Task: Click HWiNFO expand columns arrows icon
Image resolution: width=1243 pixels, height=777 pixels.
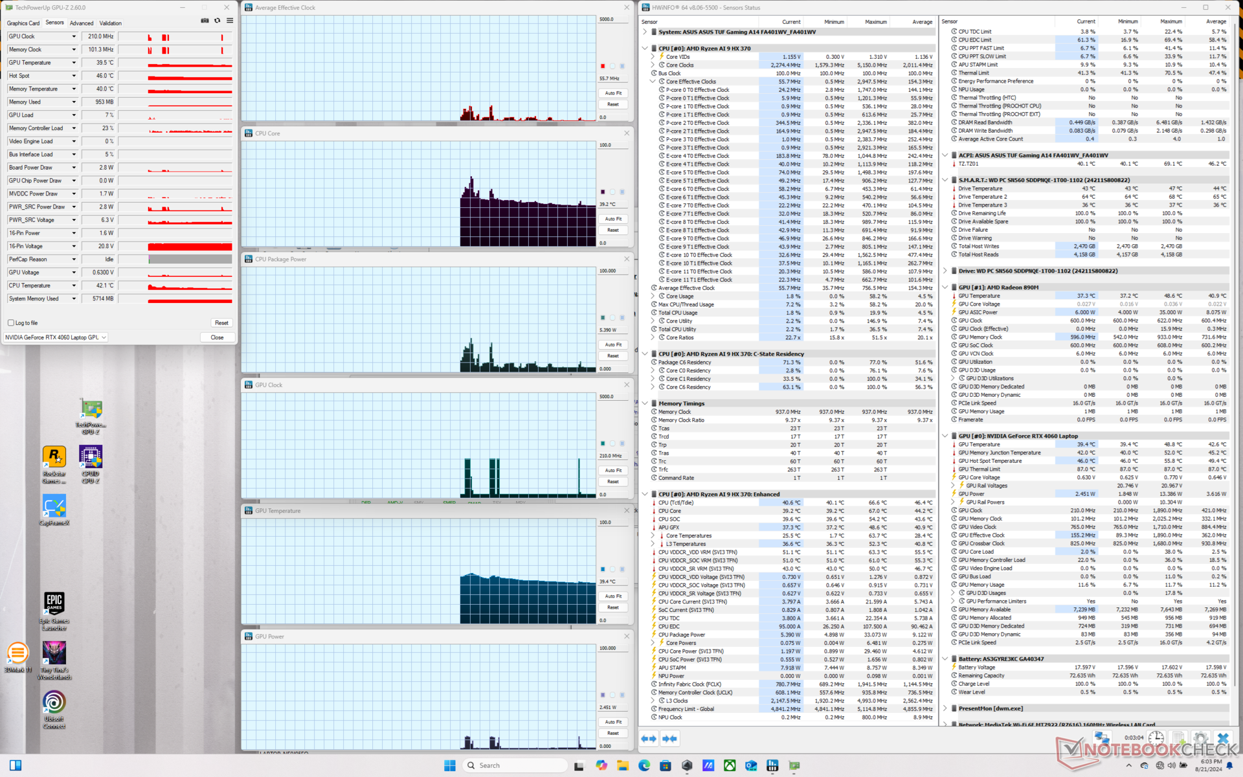Action: click(649, 738)
